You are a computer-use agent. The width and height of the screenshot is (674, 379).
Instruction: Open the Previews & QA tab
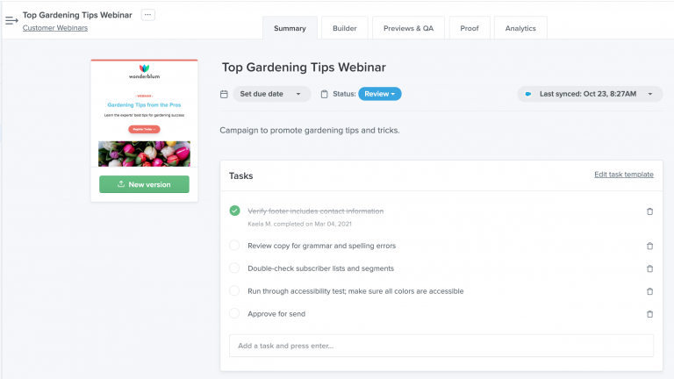(408, 28)
